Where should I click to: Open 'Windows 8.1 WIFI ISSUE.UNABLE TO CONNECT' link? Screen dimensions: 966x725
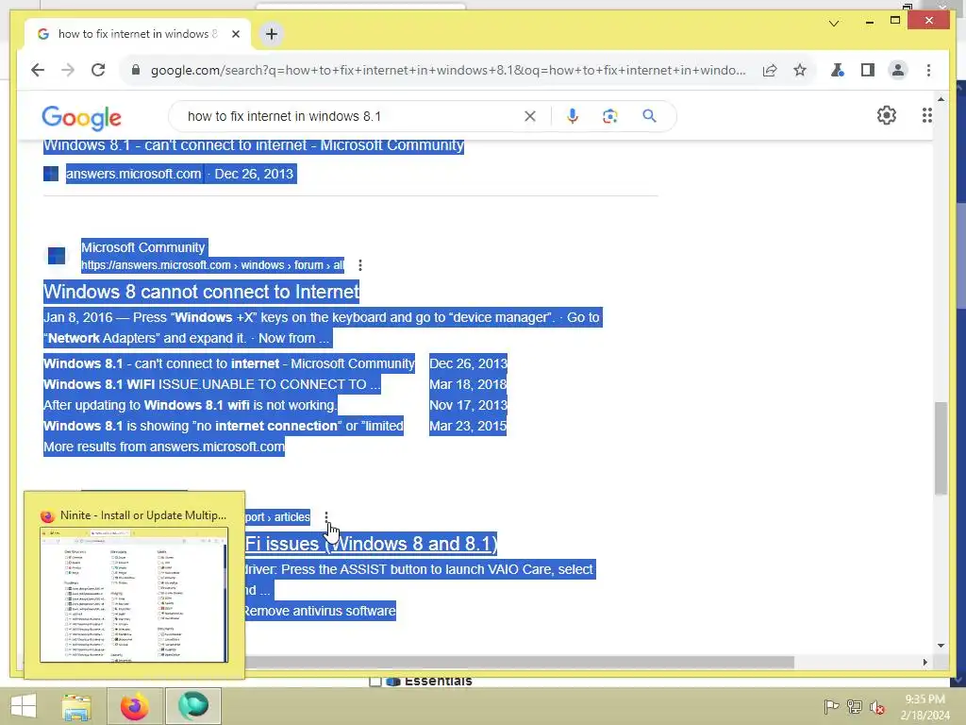[212, 384]
